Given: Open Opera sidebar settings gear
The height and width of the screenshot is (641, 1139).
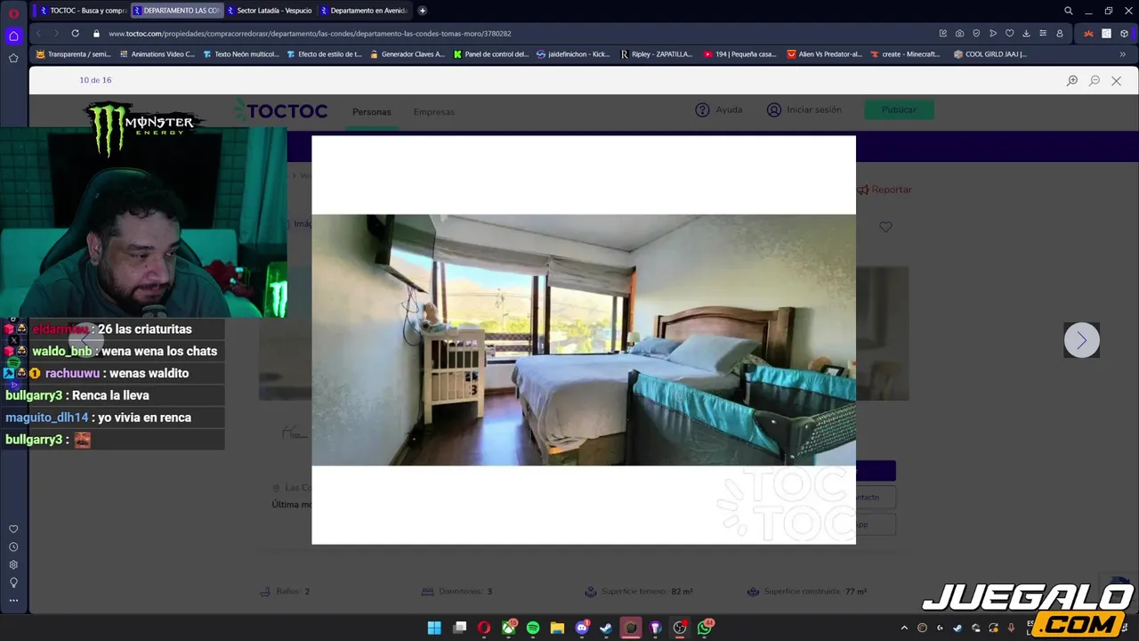Looking at the screenshot, I should click(13, 564).
